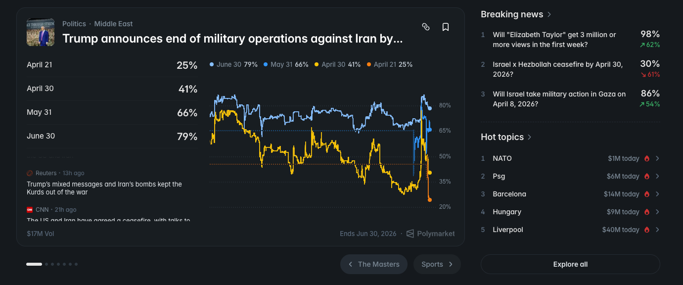Expand the Breaking news section chevron
Image resolution: width=683 pixels, height=285 pixels.
click(x=549, y=14)
